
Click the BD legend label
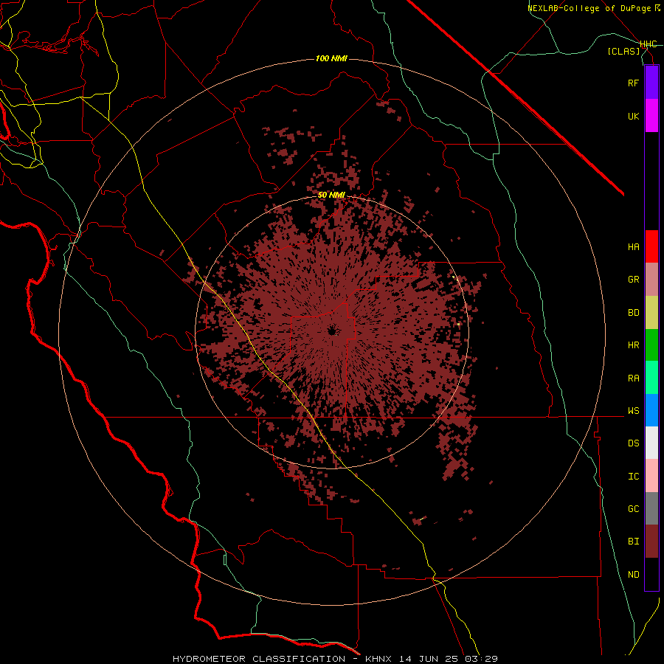pos(633,313)
